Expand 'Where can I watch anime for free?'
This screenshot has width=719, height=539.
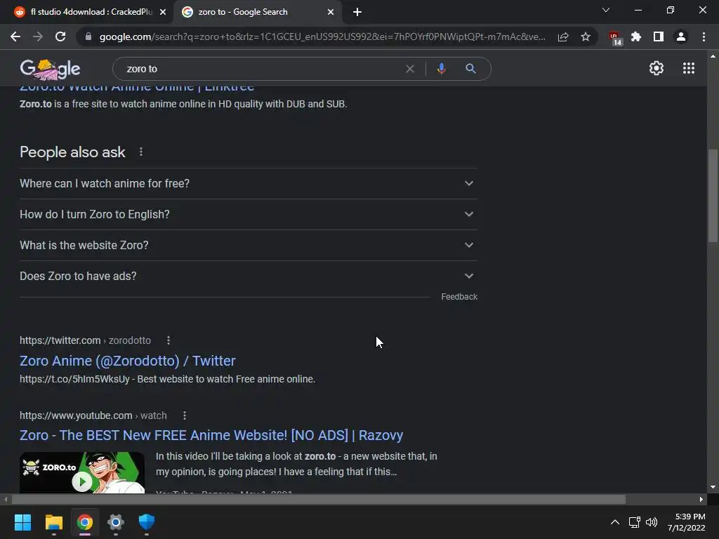tap(248, 183)
